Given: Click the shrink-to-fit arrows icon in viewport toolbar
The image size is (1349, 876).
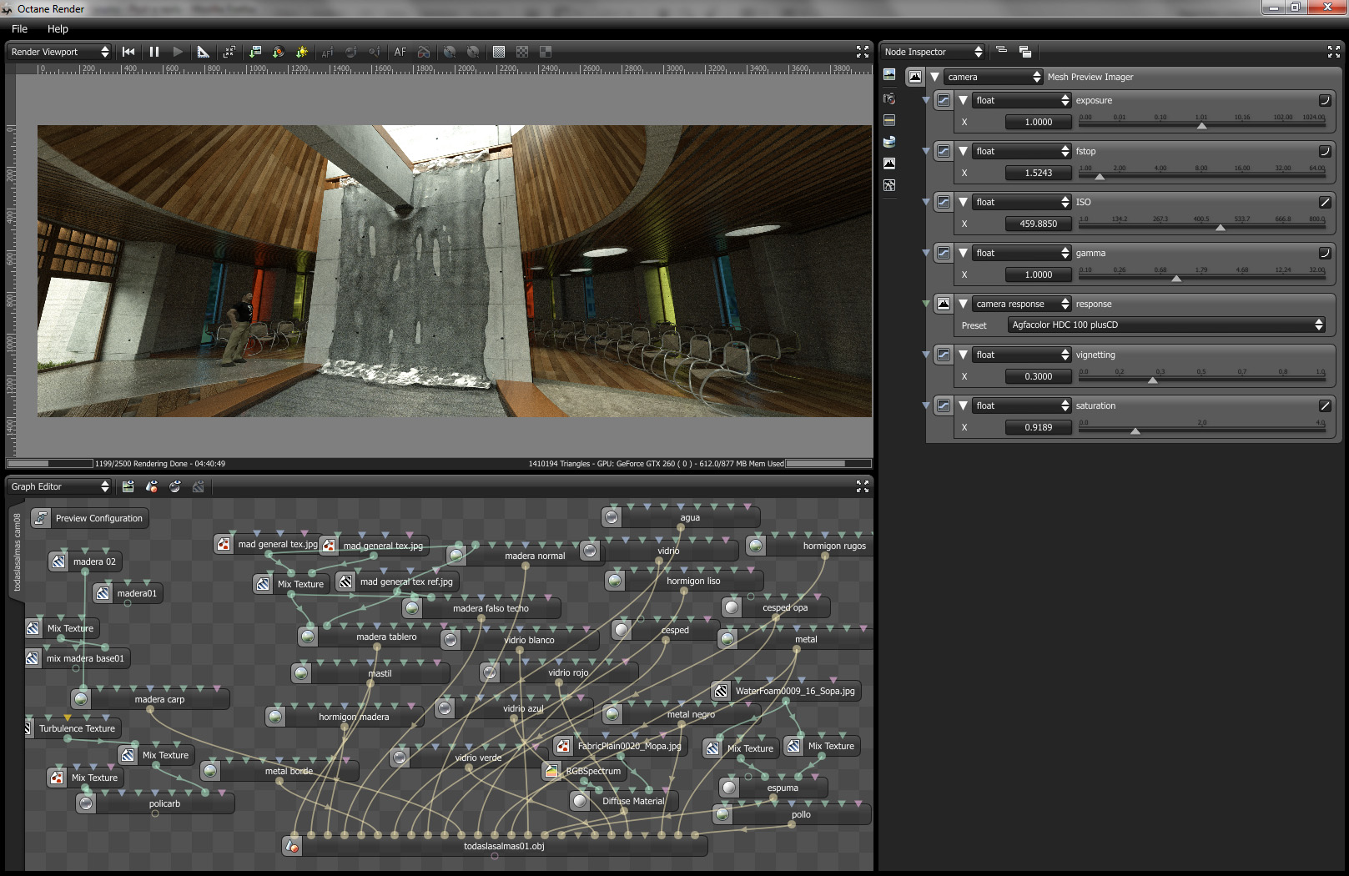Looking at the screenshot, I should 229,52.
